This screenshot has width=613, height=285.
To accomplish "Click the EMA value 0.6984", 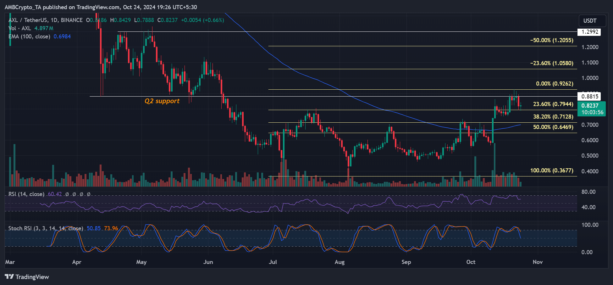I will (62, 36).
